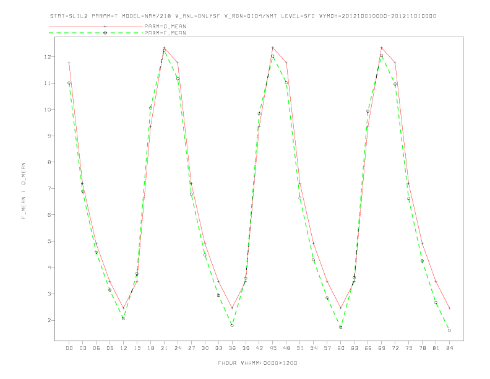Click the x-axis forecast hour label 06
The image size is (490, 379).
[x=97, y=348]
